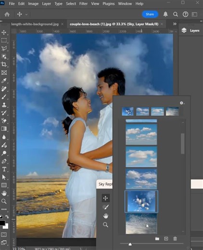Open the notifications bell
203x250 pixels.
[165, 14]
